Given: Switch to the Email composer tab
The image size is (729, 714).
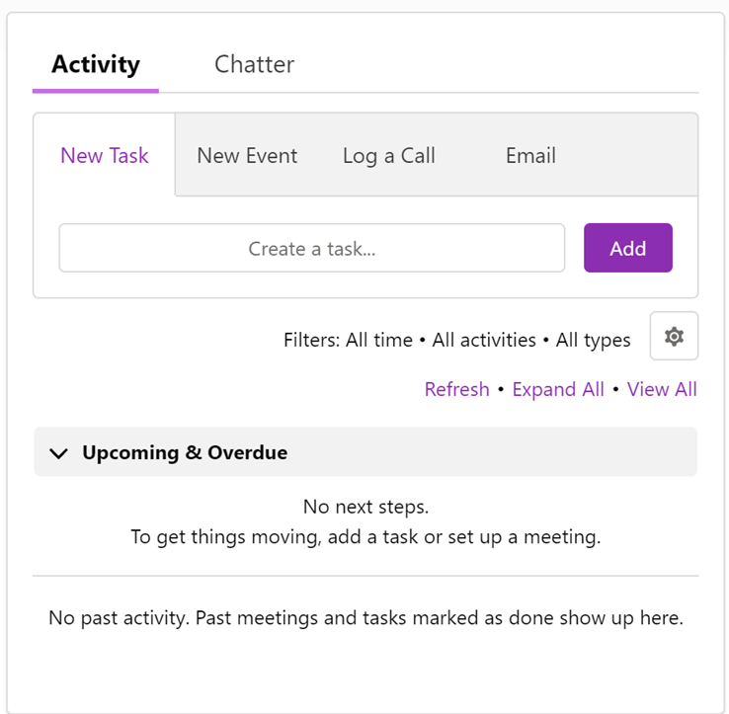Looking at the screenshot, I should point(530,155).
